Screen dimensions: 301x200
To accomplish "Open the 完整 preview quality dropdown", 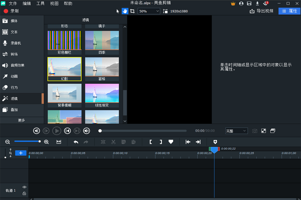I will [236, 131].
